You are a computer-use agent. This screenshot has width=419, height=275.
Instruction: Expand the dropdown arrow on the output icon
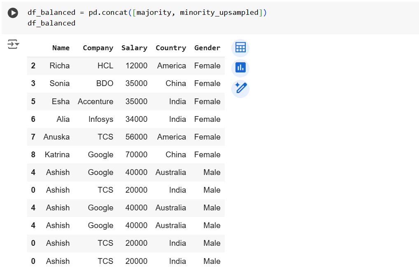click(18, 46)
